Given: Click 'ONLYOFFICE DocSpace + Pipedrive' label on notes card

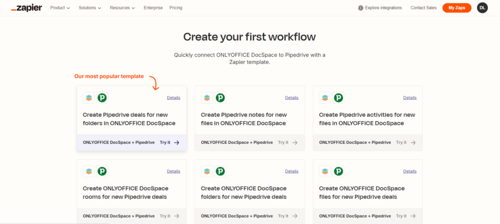Looking at the screenshot, I should [237, 143].
